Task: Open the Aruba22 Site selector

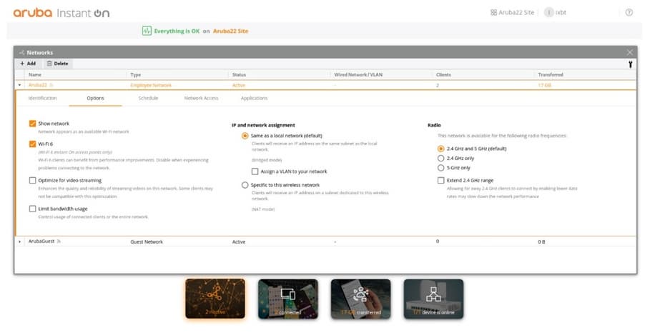Action: [512, 12]
